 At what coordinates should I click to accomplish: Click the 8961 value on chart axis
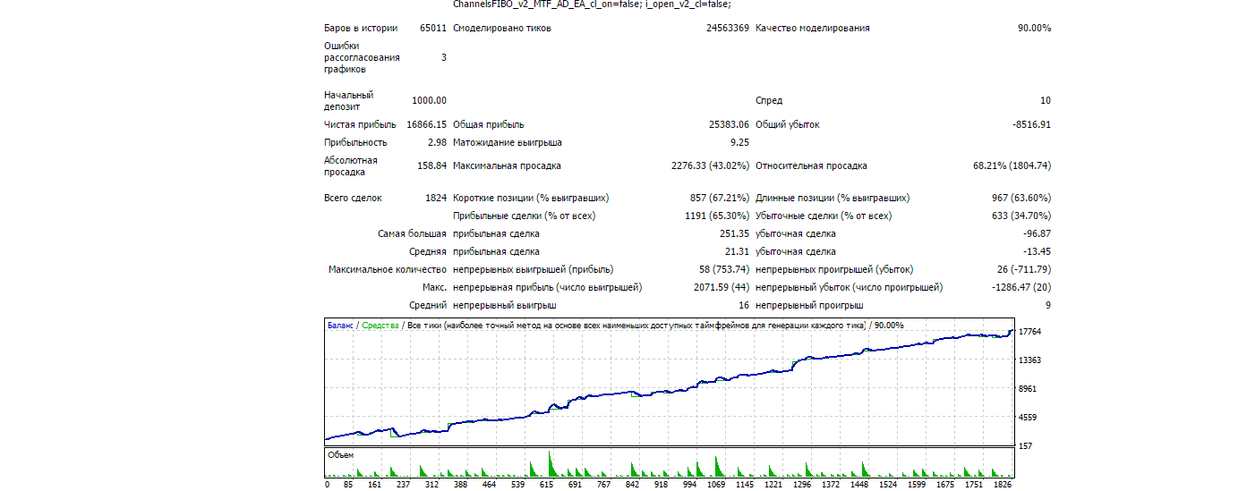coord(1028,389)
